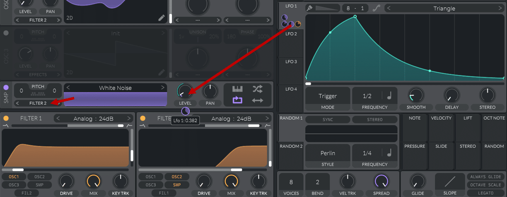
Task: Go to next LFO preset after Triangle
Action: click(500, 8)
